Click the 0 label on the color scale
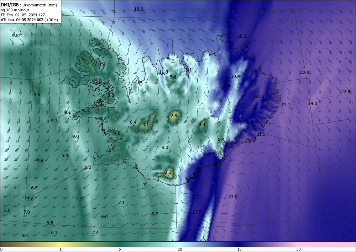Viewport: 356px width, 252px height. click(1, 249)
